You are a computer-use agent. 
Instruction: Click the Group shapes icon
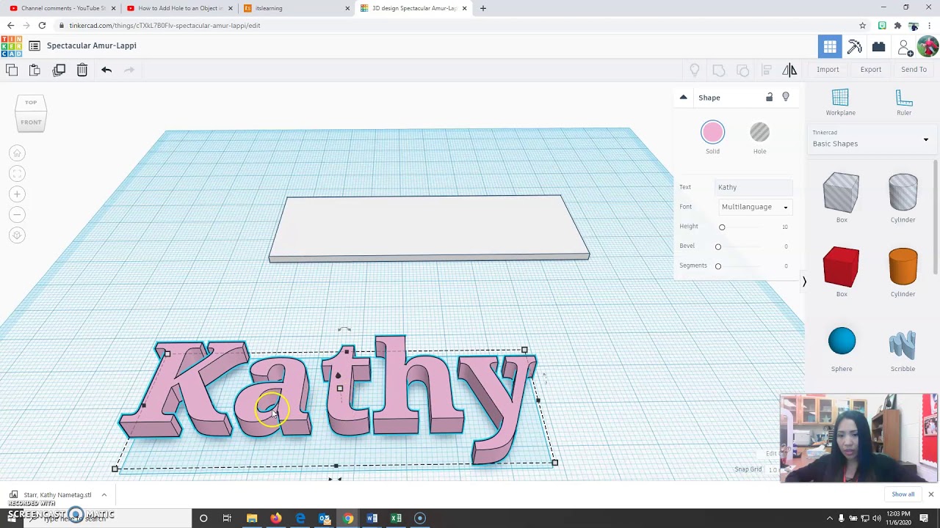[719, 70]
